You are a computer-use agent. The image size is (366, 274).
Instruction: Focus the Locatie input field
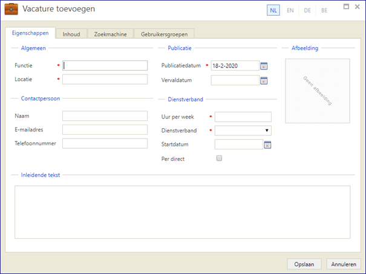point(105,79)
